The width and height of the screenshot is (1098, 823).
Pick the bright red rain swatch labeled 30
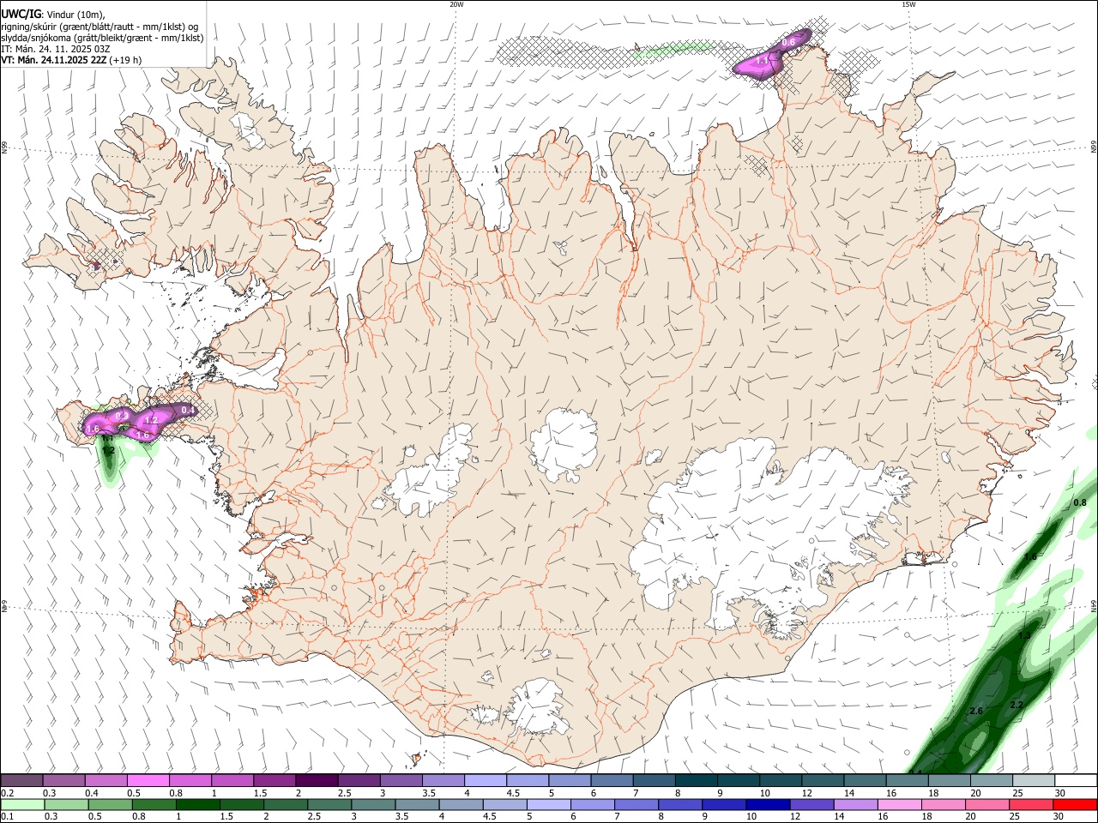1075,804
